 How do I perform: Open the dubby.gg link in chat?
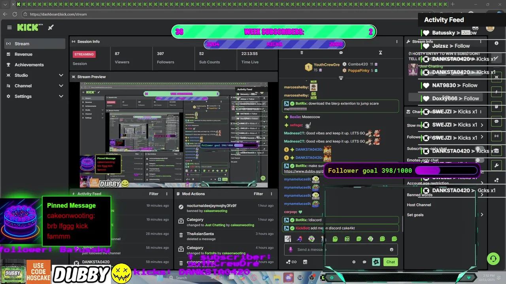(x=304, y=172)
